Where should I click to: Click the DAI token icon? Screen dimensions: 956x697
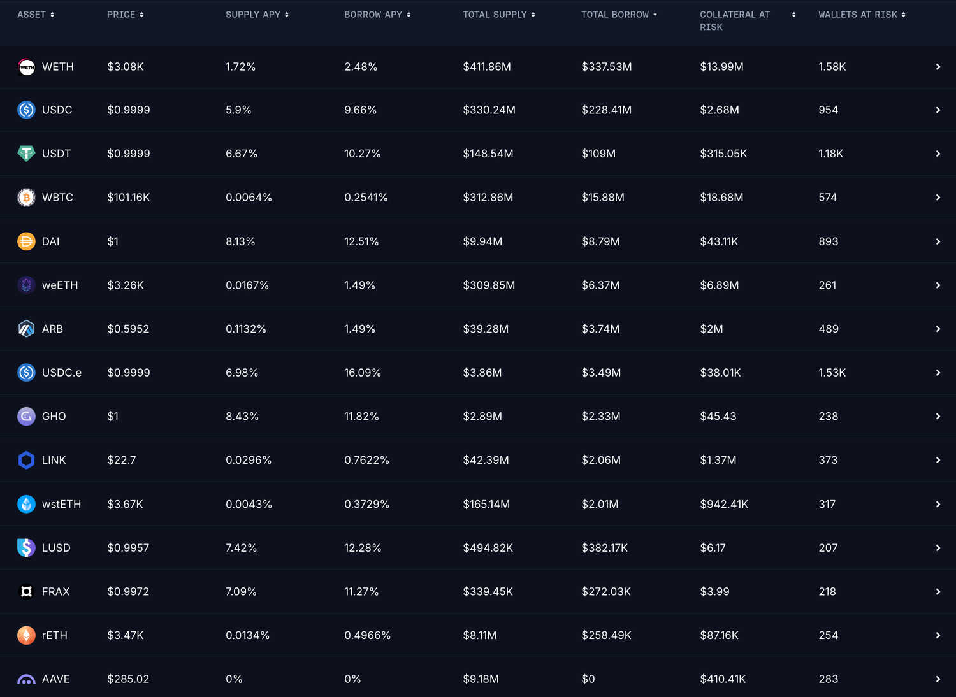(26, 241)
